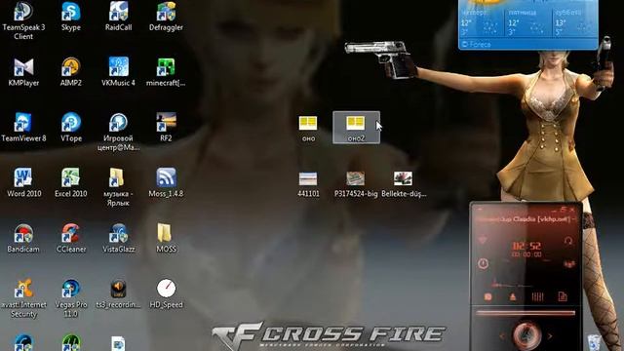Click the icon right of the power button
This screenshot has width=624, height=351.
tap(569, 264)
